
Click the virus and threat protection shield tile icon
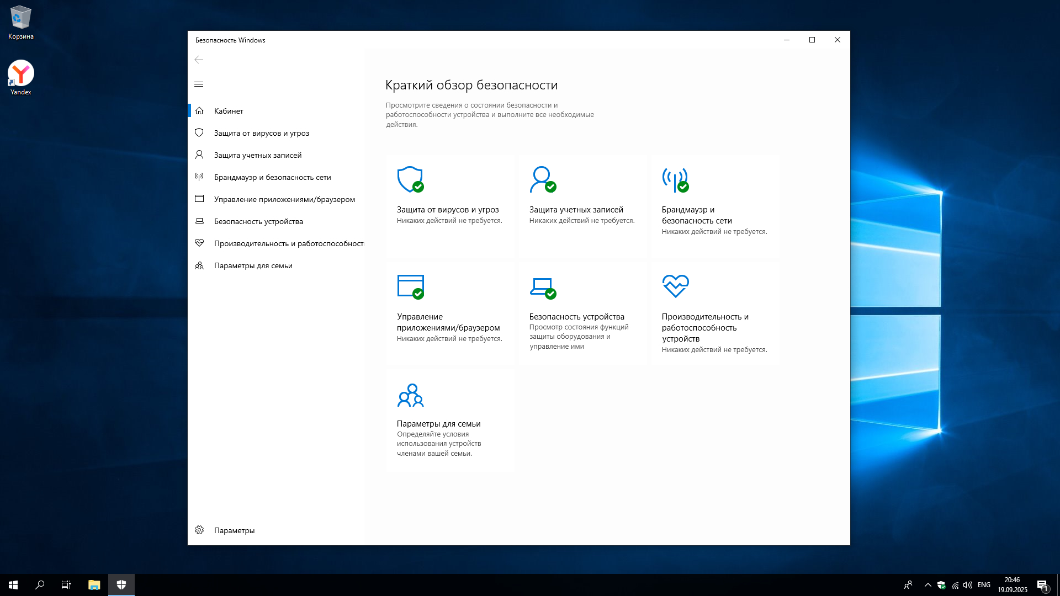[410, 179]
